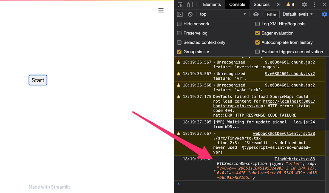Switch to the Sources tab
This screenshot has width=329, height=193.
261,5
